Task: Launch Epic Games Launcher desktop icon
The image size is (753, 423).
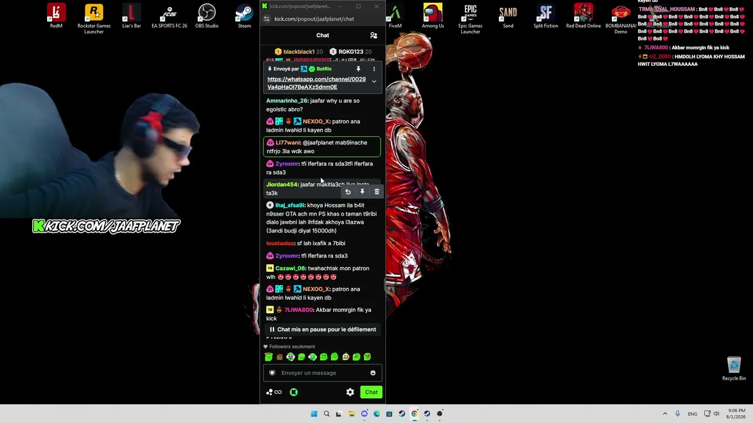Action: (470, 19)
